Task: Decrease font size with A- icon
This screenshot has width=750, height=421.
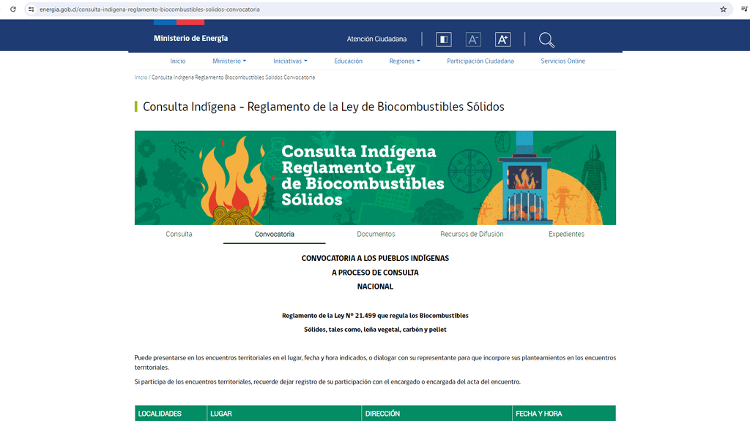Action: coord(473,39)
